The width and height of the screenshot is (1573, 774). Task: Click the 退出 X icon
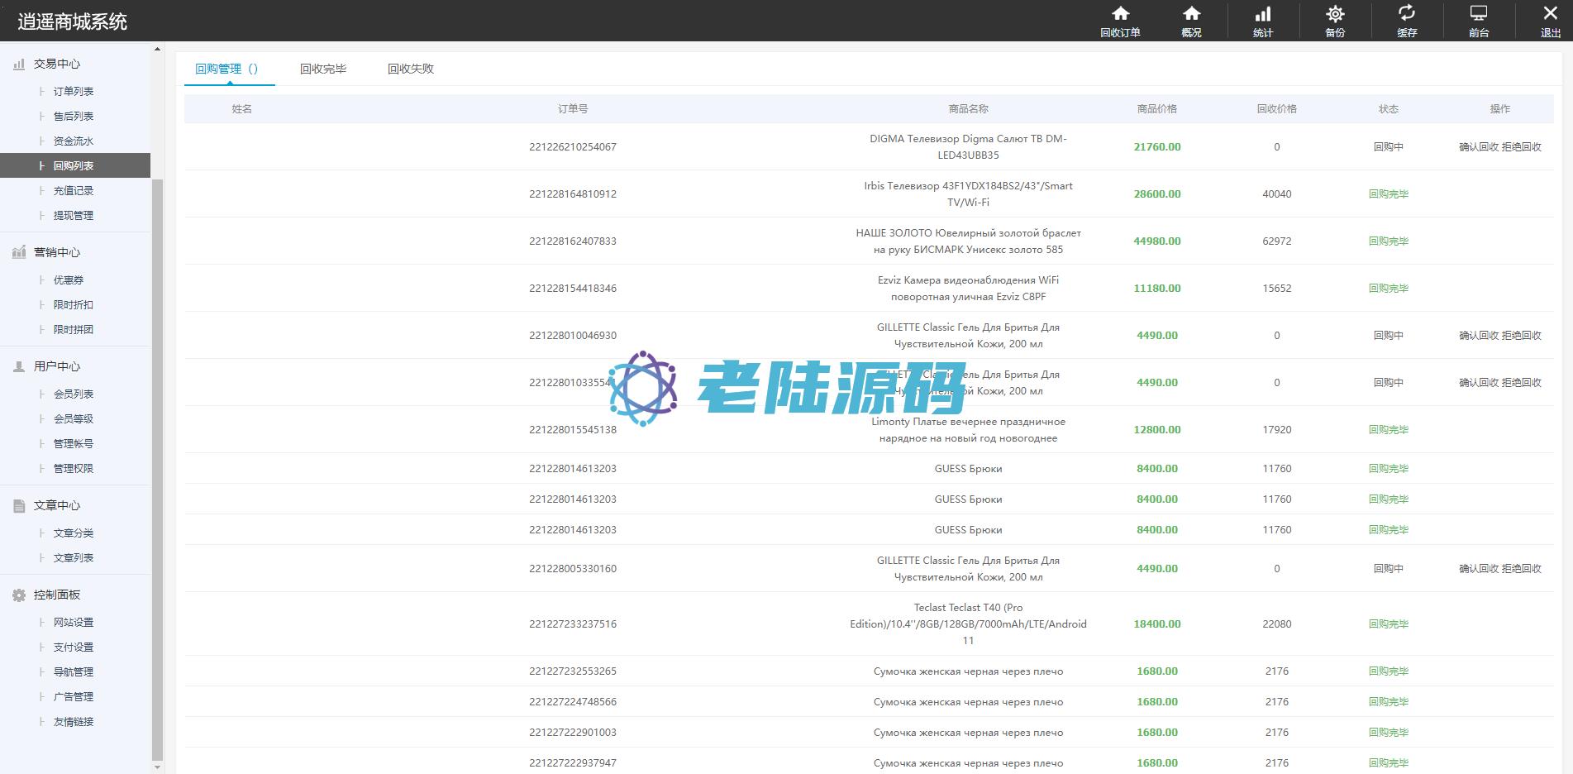tap(1550, 14)
